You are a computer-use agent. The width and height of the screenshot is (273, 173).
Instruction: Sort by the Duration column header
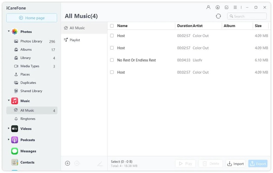tap(185, 26)
